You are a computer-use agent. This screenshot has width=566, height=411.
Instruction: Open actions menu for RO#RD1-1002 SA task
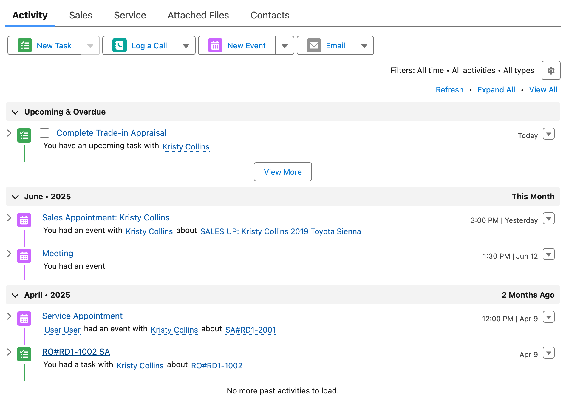coord(548,353)
